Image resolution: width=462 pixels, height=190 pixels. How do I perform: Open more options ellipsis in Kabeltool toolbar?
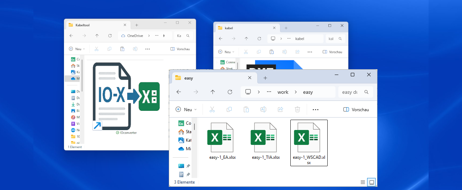tap(147, 49)
